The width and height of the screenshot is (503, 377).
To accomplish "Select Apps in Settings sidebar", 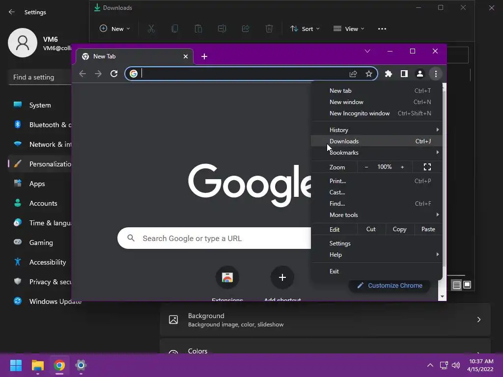I will click(40, 184).
